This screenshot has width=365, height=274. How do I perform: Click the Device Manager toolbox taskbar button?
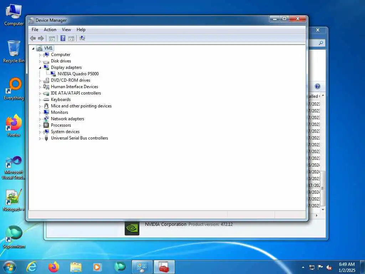point(164,267)
